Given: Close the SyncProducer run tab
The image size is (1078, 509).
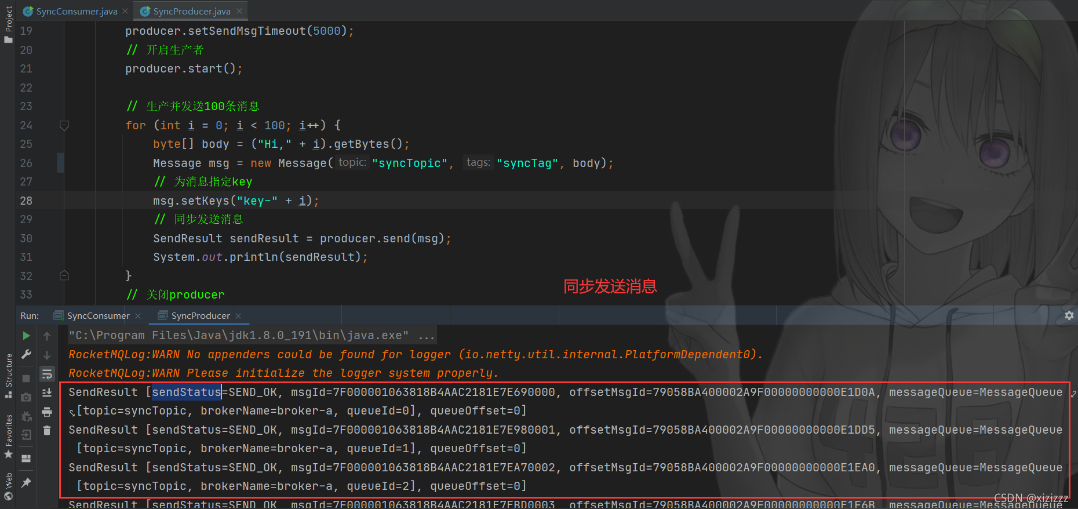Looking at the screenshot, I should [238, 315].
